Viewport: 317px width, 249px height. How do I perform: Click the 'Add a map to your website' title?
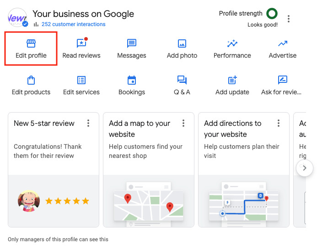(x=140, y=129)
